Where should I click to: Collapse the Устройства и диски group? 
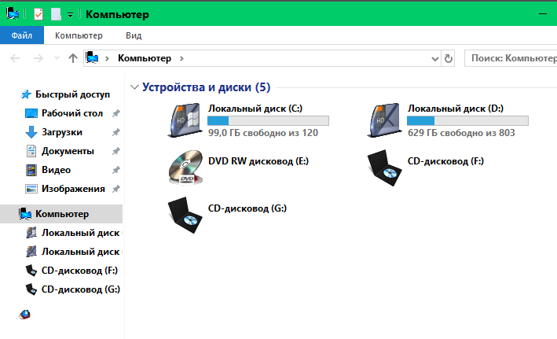pyautogui.click(x=134, y=87)
